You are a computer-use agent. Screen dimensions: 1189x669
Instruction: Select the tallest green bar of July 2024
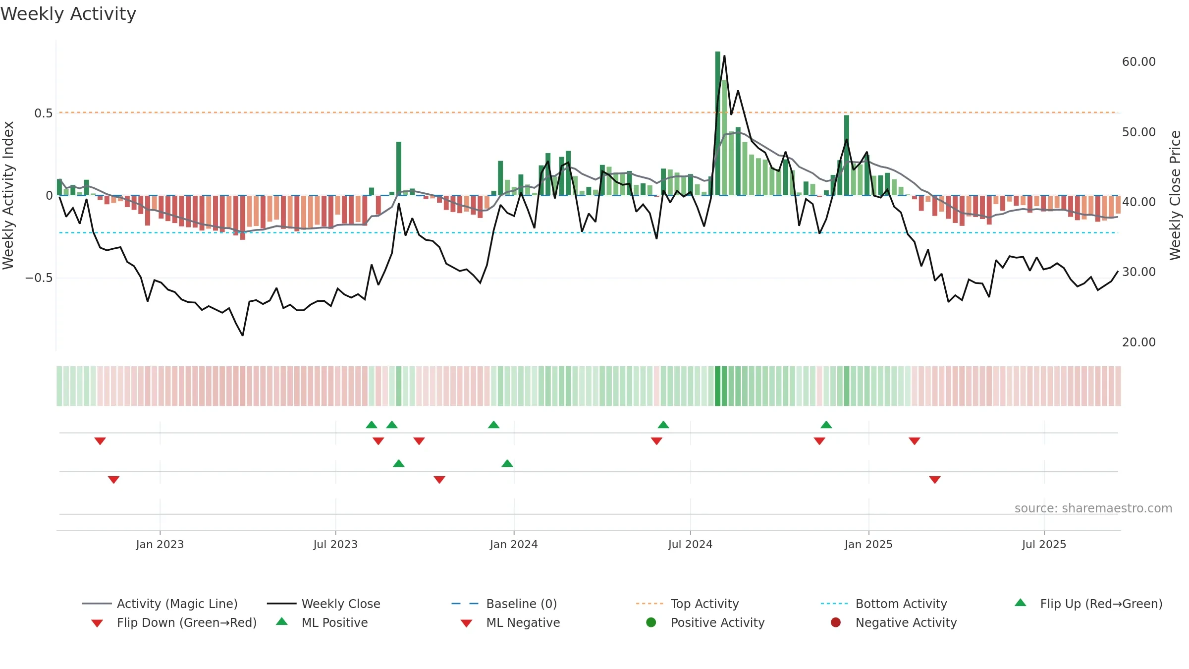point(717,123)
